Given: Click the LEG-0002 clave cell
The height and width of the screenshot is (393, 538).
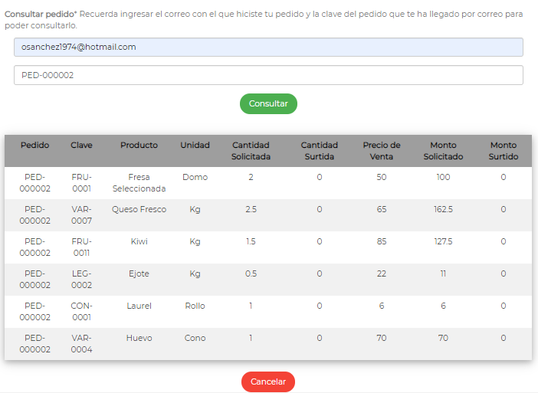Looking at the screenshot, I should pos(81,280).
